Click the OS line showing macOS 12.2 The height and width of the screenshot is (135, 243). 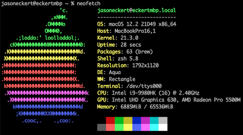(136, 24)
